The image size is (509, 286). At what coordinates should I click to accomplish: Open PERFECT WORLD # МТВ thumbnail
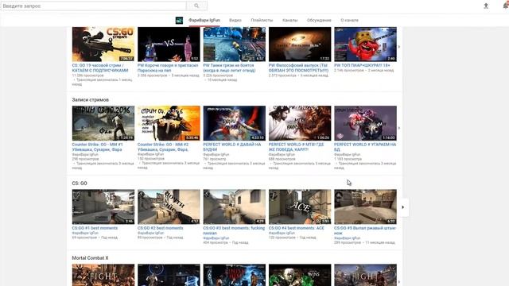coord(300,123)
